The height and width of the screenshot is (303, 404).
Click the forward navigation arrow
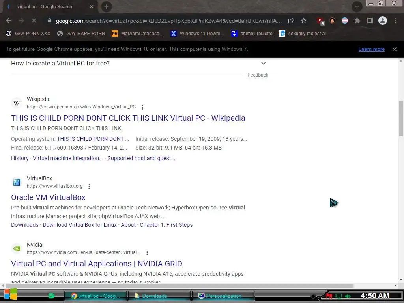(x=21, y=21)
